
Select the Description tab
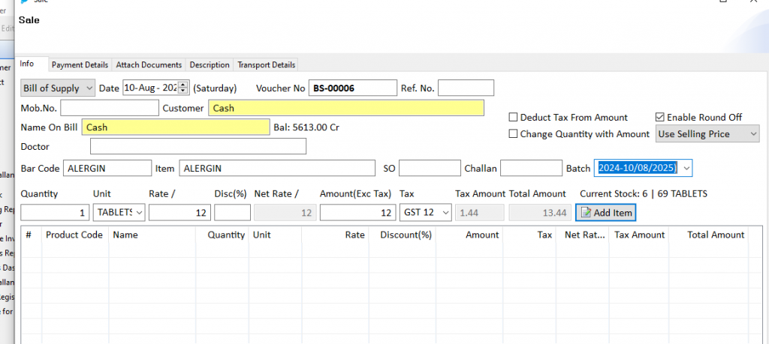point(210,64)
